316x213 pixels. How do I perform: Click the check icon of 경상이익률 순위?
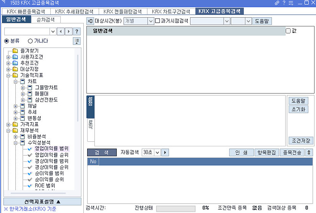(30, 167)
